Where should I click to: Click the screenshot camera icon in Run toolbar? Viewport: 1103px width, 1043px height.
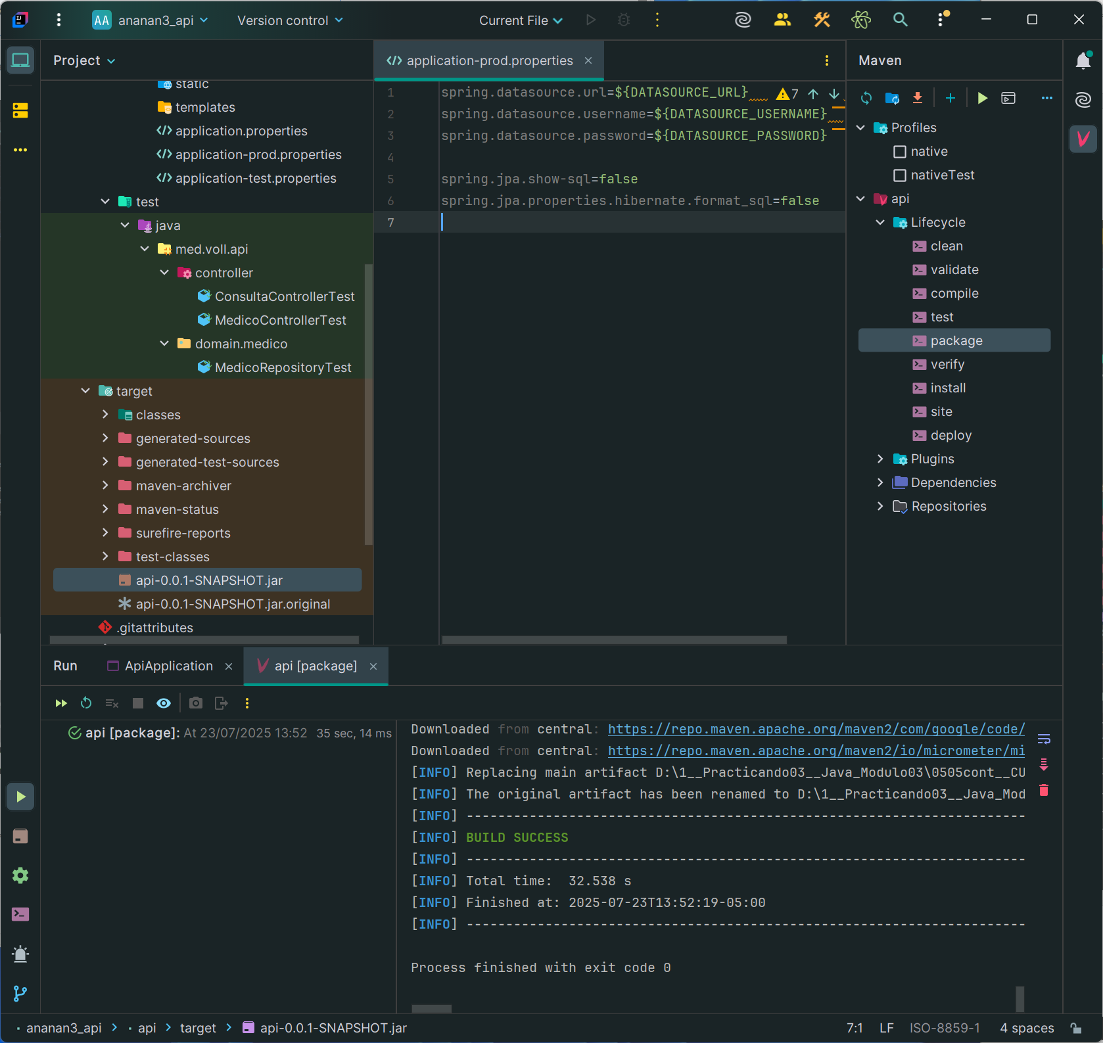click(x=196, y=703)
